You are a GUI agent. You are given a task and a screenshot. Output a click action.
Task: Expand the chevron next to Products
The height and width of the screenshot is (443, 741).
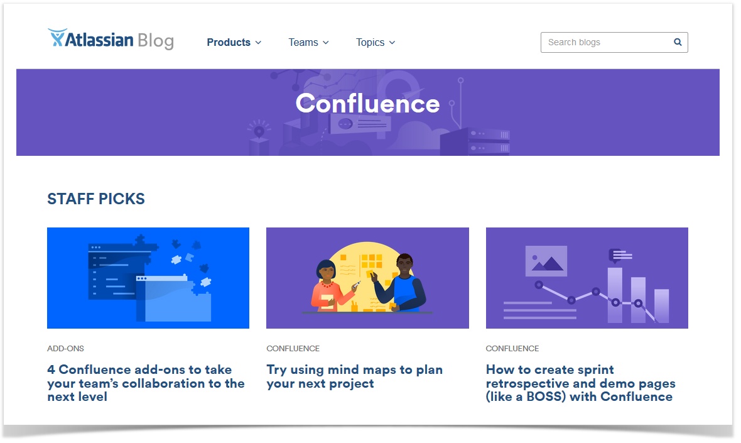(259, 43)
